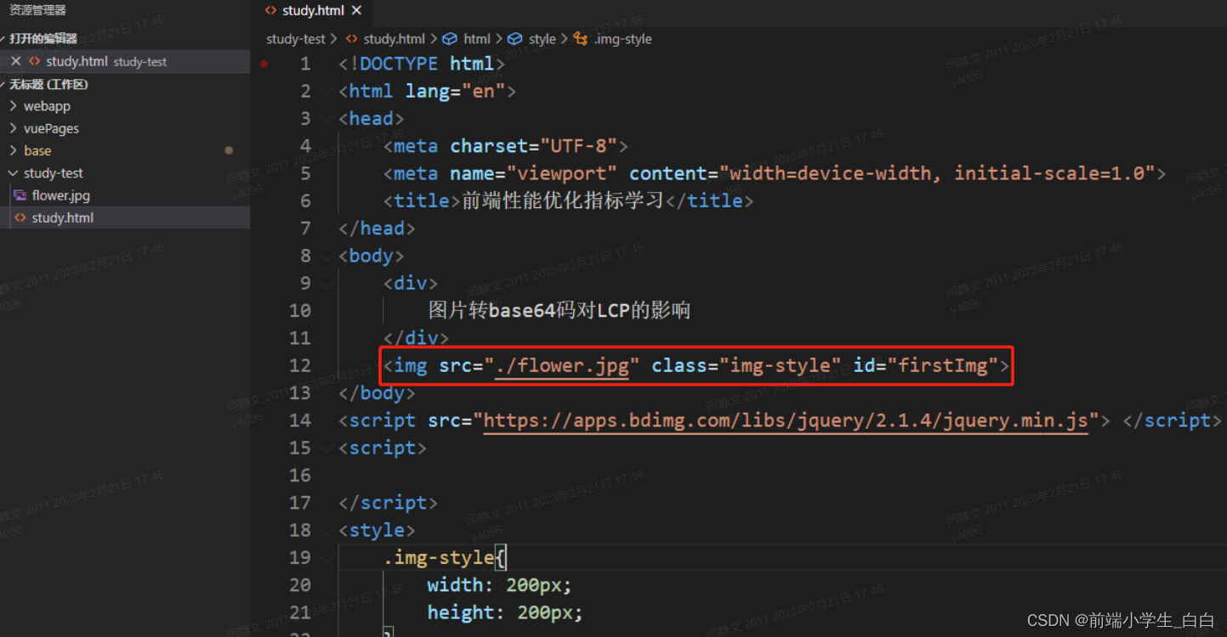Click the style breadcrumb cube icon
Image resolution: width=1227 pixels, height=637 pixels.
515,39
